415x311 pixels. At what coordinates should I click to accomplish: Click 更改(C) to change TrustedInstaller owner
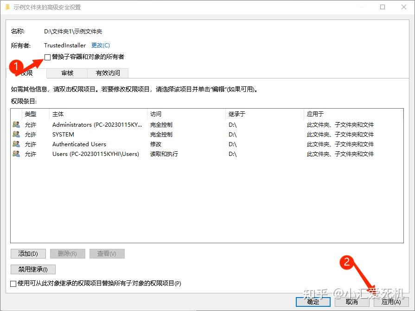(x=100, y=45)
